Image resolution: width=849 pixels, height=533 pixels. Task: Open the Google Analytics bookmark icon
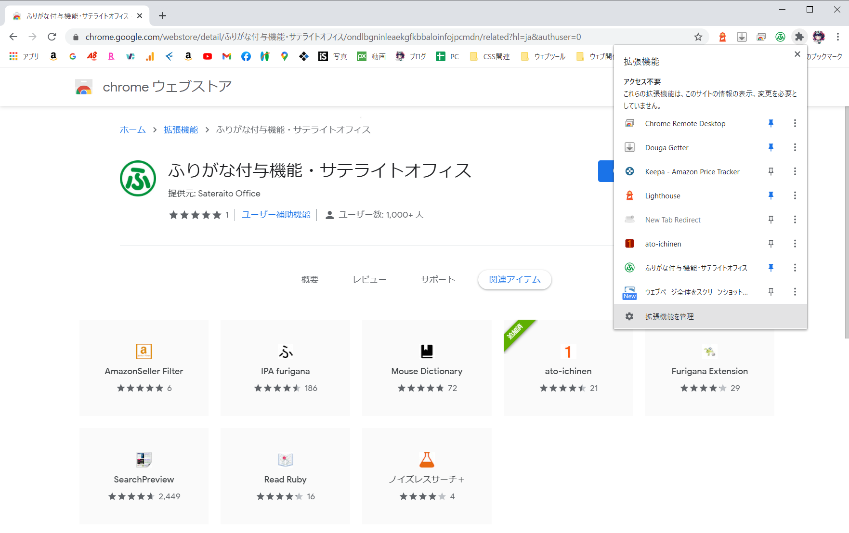pos(150,56)
